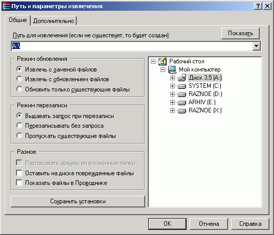Viewport: 274px width, 235px height.
Task: Click the SYSTEM (C:) drive icon
Action: click(182, 86)
